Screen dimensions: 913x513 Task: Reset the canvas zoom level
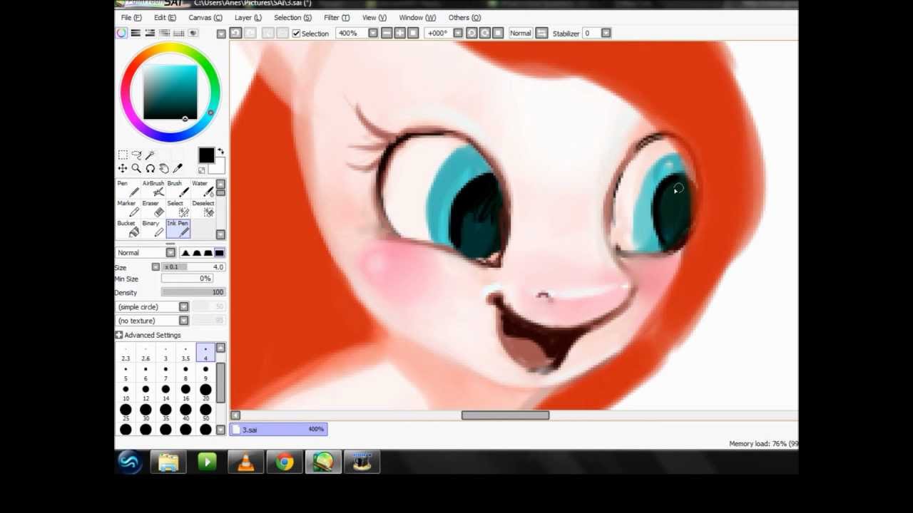click(412, 33)
